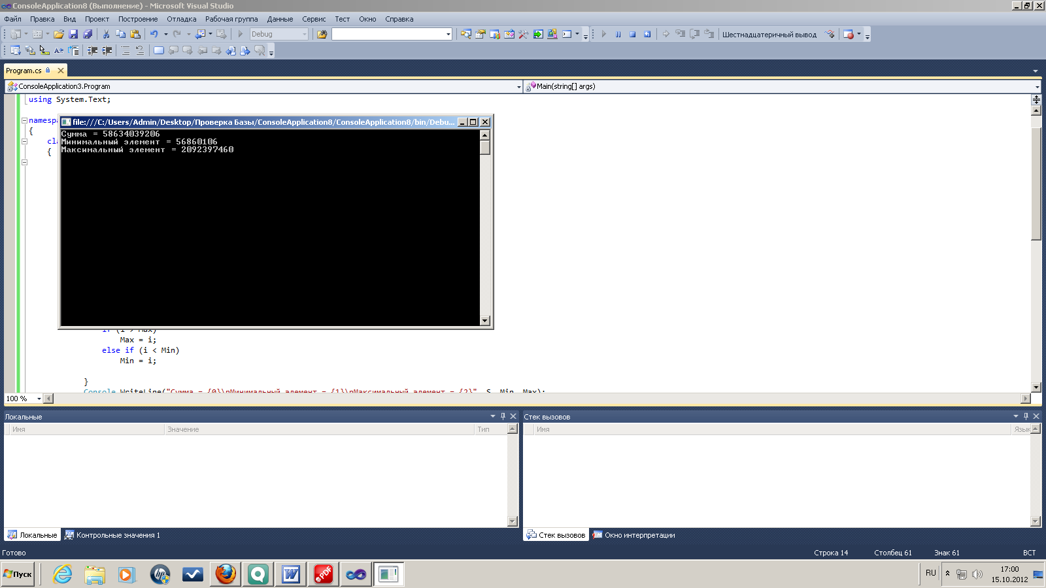Image resolution: width=1046 pixels, height=588 pixels.
Task: Open the Toolbox wrench and hammer icon
Action: 524,34
